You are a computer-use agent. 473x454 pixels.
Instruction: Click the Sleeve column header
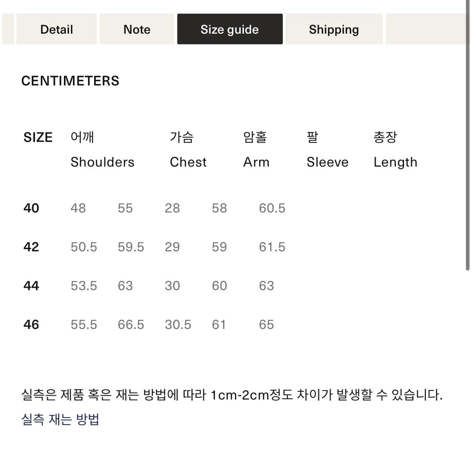328,162
